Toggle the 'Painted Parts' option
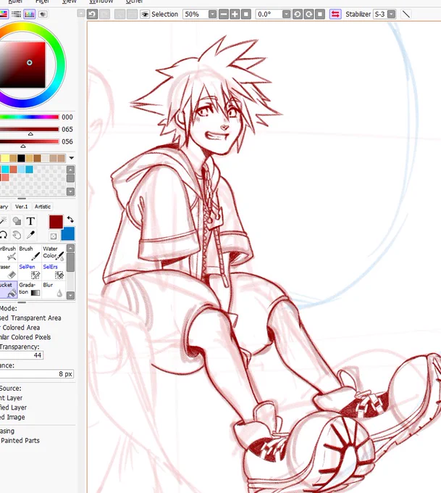 (x=20, y=441)
